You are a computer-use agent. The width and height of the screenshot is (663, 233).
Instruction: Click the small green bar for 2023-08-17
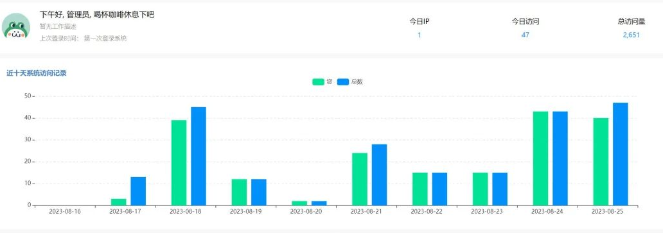pyautogui.click(x=119, y=202)
